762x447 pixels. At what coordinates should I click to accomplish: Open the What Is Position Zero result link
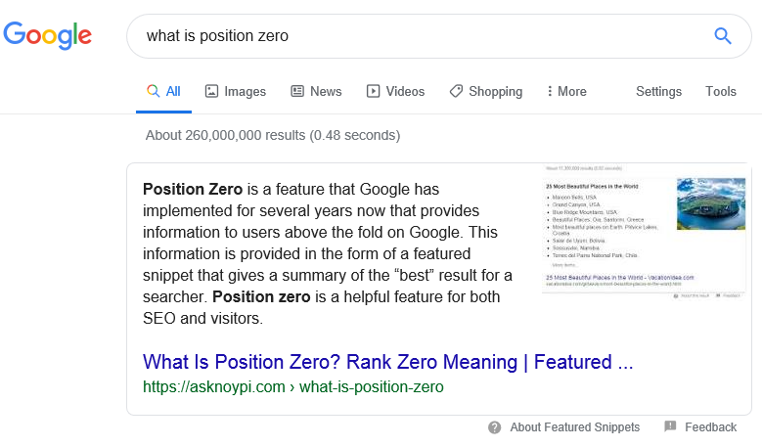tap(387, 362)
